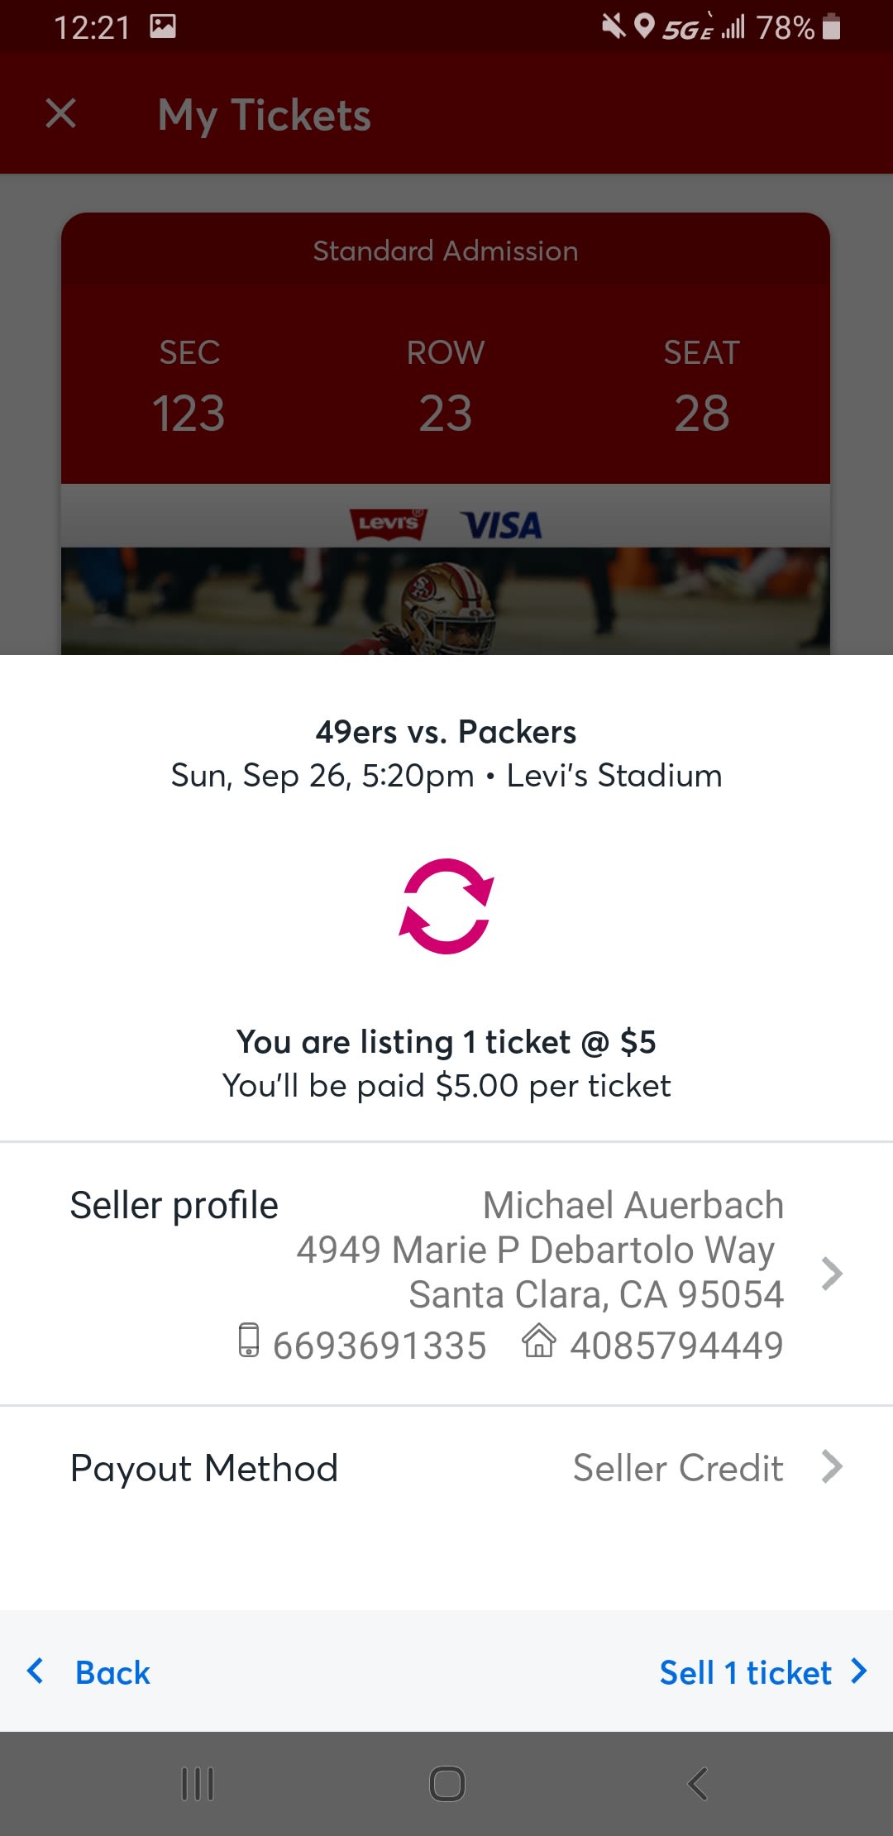Tap the screenshot notification icon in status bar
893x1836 pixels.
(x=163, y=27)
